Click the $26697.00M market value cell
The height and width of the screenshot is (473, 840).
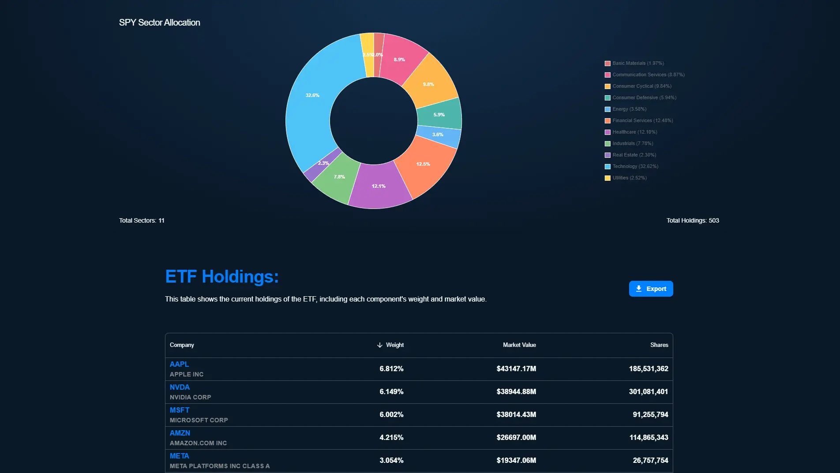tap(516, 438)
